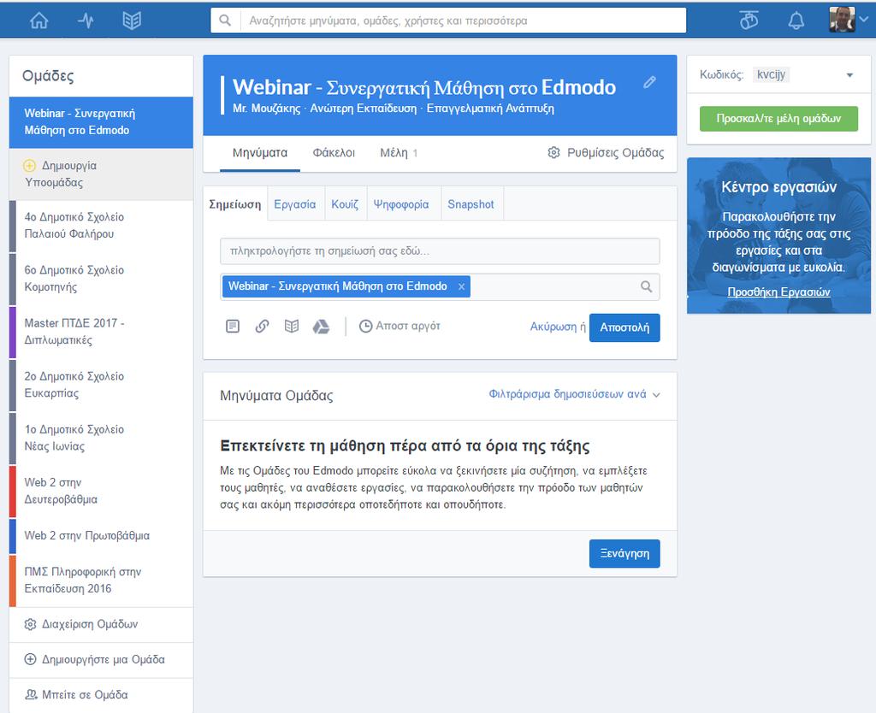
Task: Open group Web 2 στην Δευτεροβάθμια
Action: [101, 491]
